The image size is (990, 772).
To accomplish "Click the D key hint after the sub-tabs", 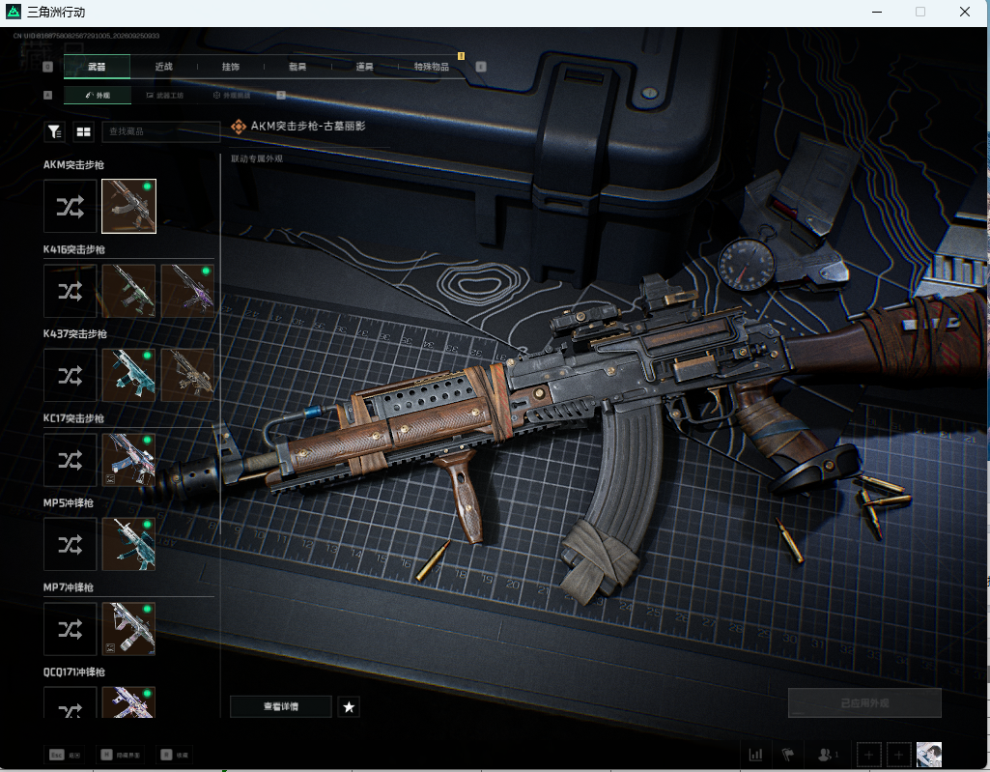I will pos(281,96).
